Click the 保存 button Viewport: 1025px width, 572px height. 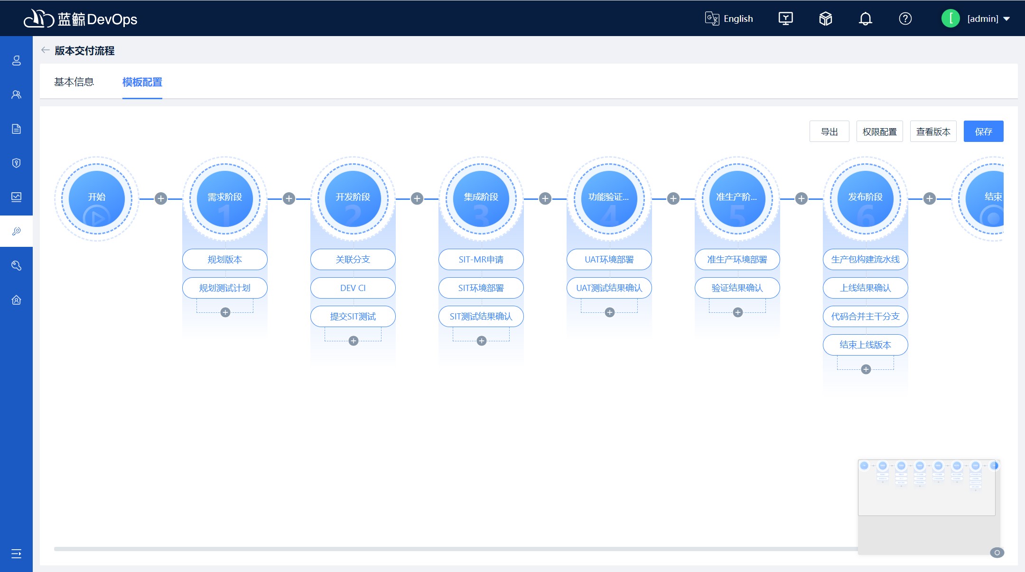983,131
